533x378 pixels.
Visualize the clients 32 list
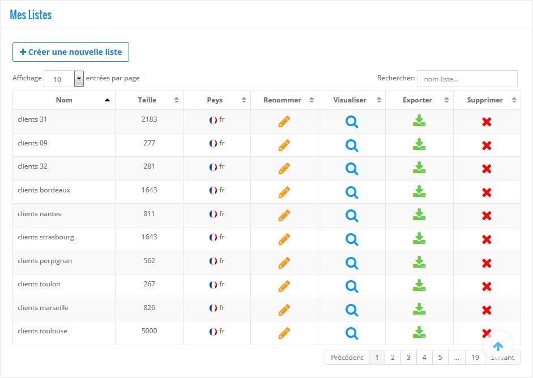352,169
